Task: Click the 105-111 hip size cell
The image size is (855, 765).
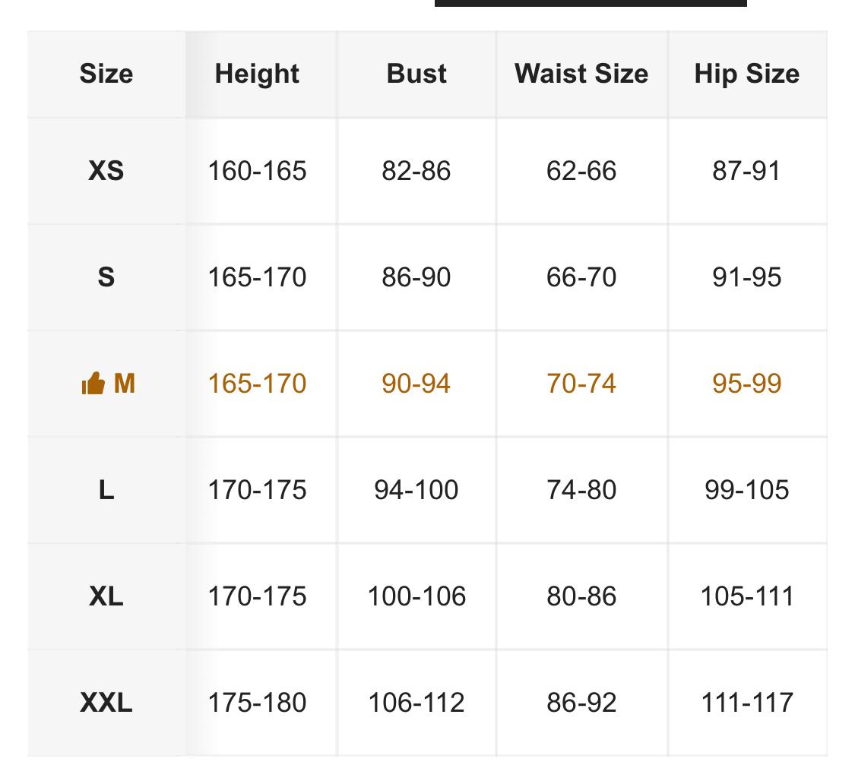Action: [746, 596]
